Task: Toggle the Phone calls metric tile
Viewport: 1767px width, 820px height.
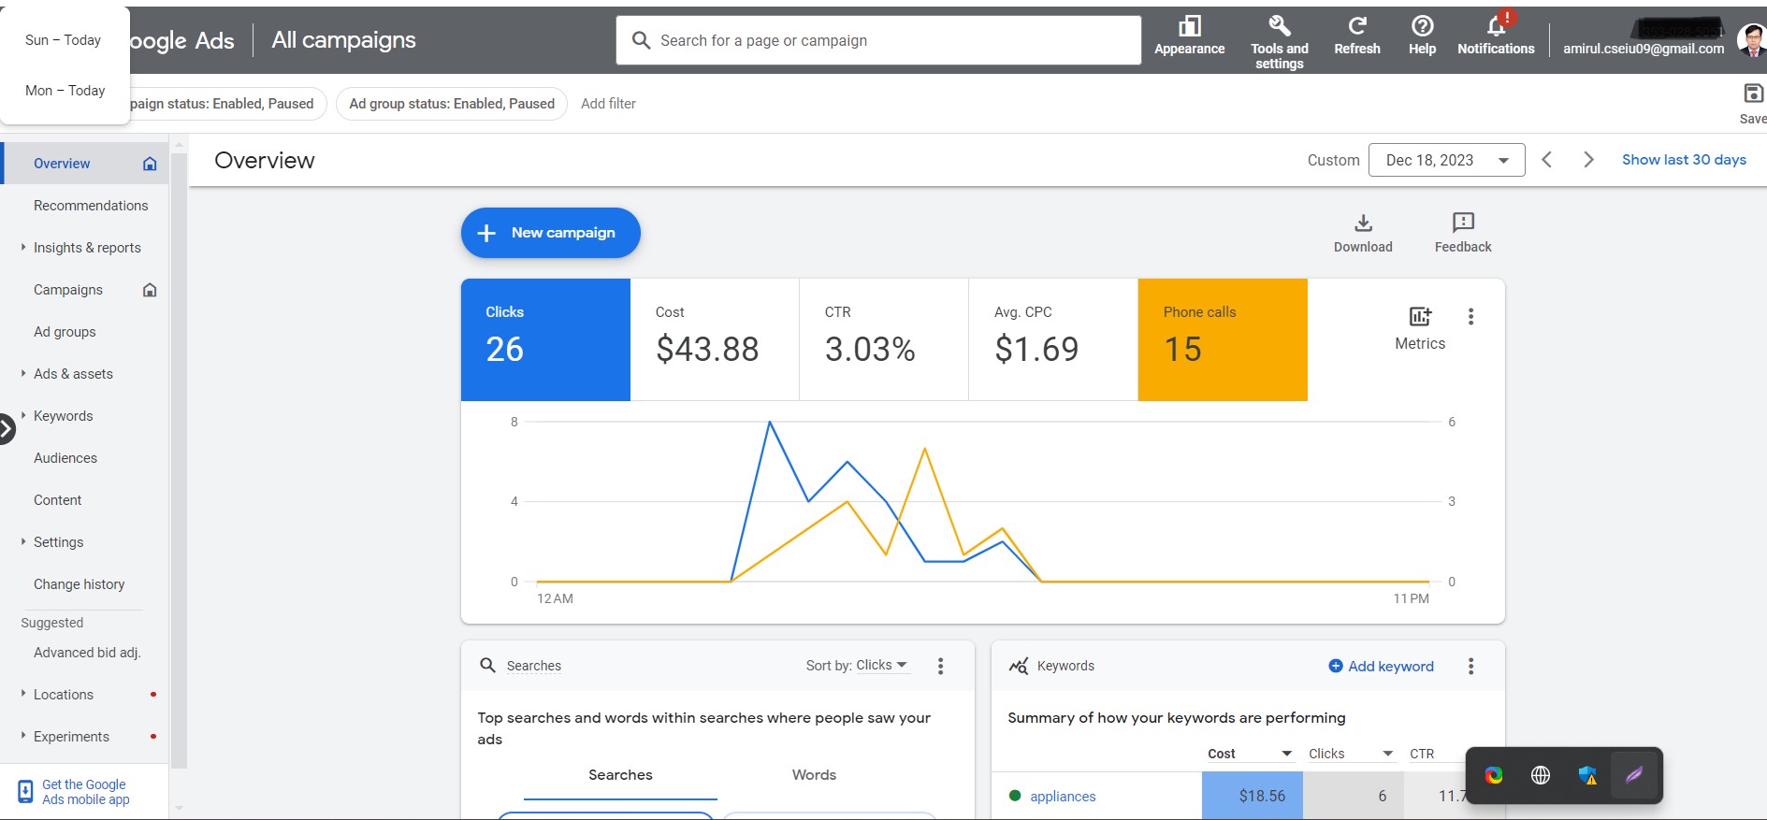Action: [x=1223, y=339]
